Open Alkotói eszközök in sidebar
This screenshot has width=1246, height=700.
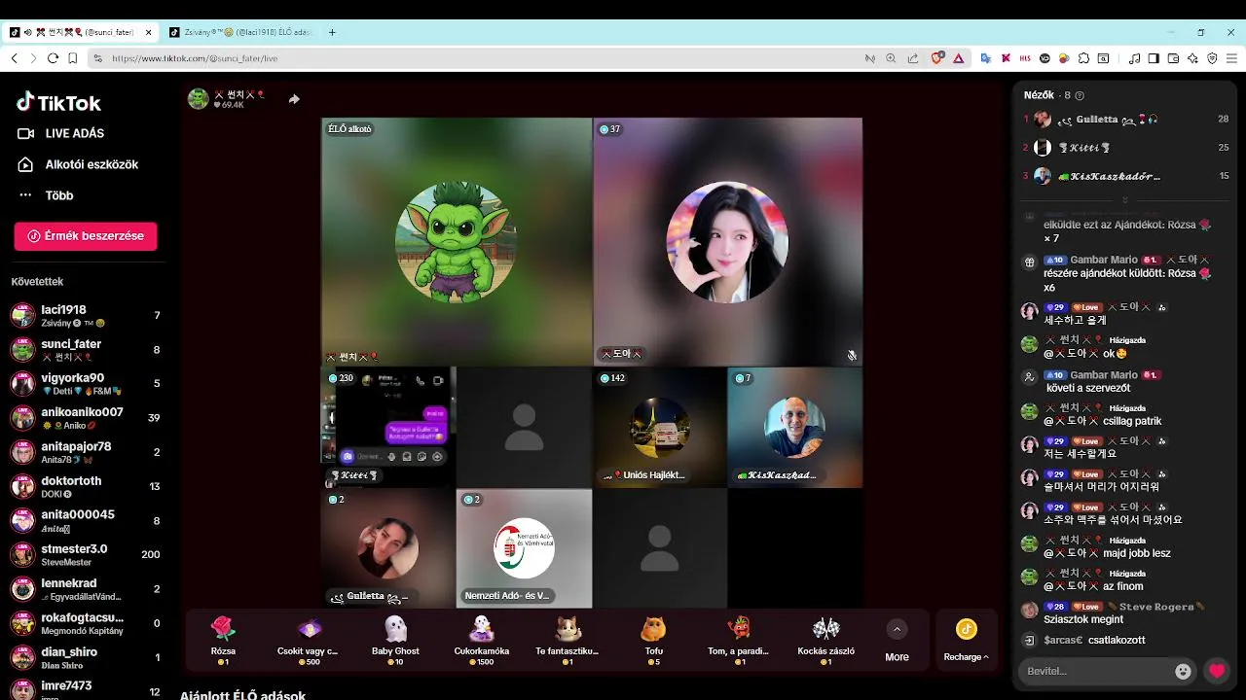(x=78, y=165)
